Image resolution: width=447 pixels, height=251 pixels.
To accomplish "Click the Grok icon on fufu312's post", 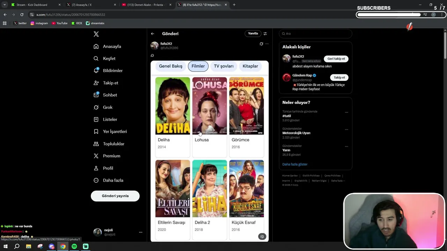I will tap(261, 44).
